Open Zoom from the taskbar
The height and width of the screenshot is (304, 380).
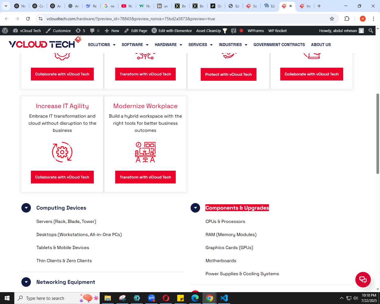(151, 298)
